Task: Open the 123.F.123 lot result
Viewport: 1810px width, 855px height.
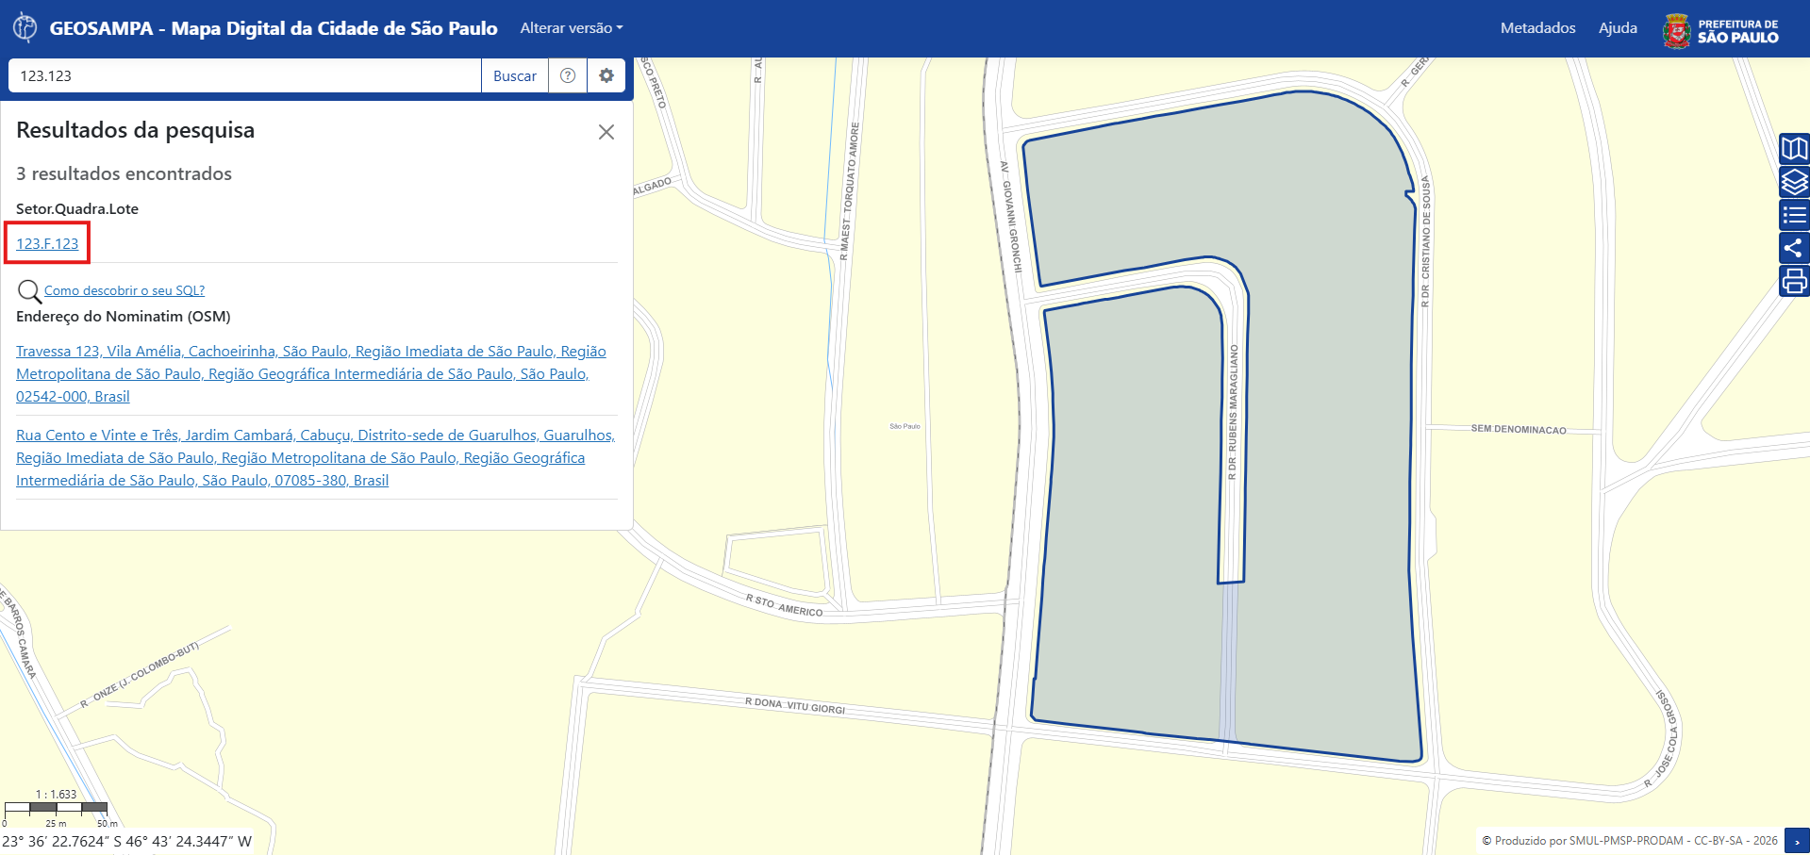Action: (47, 243)
